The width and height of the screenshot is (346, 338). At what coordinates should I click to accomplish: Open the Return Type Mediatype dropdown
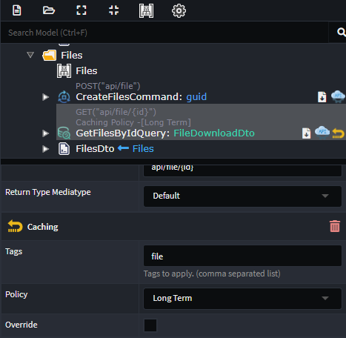pos(242,196)
